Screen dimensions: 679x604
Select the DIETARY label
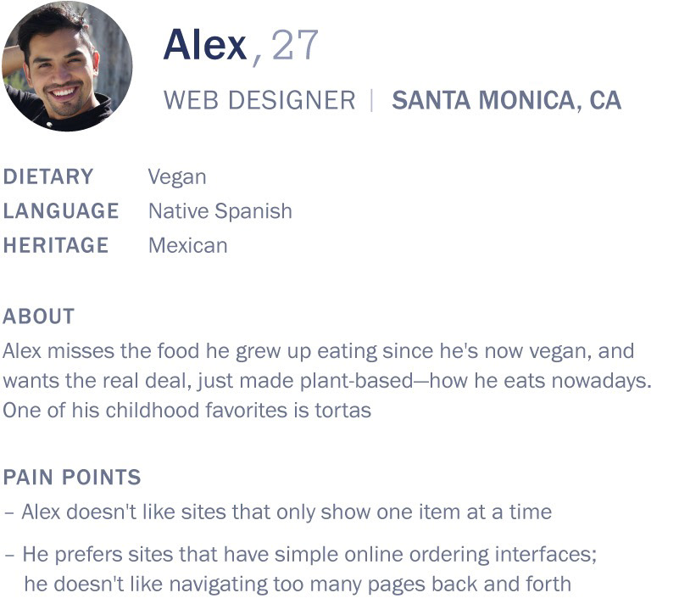coord(48,176)
